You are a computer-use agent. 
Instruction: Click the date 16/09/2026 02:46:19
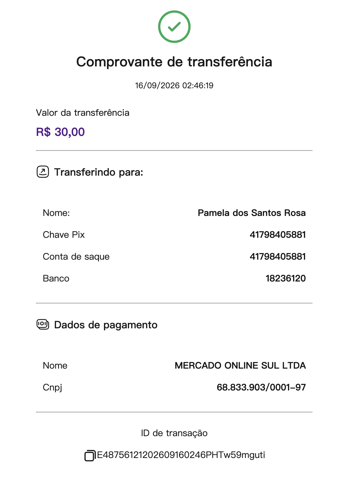174,85
